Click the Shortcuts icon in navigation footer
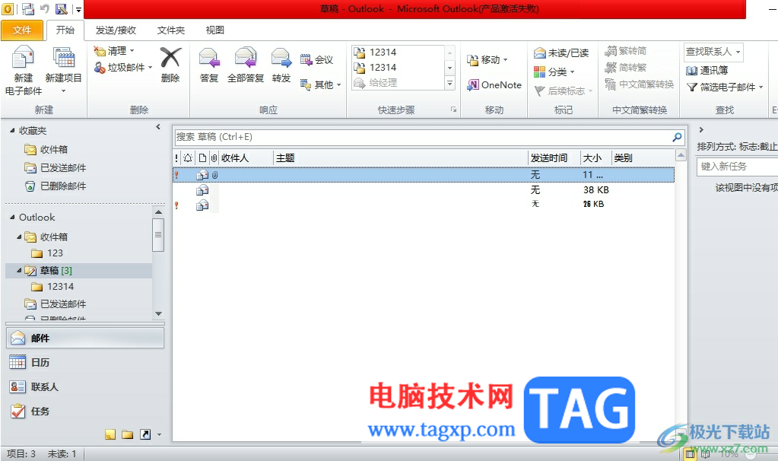This screenshot has width=778, height=461. click(x=145, y=434)
